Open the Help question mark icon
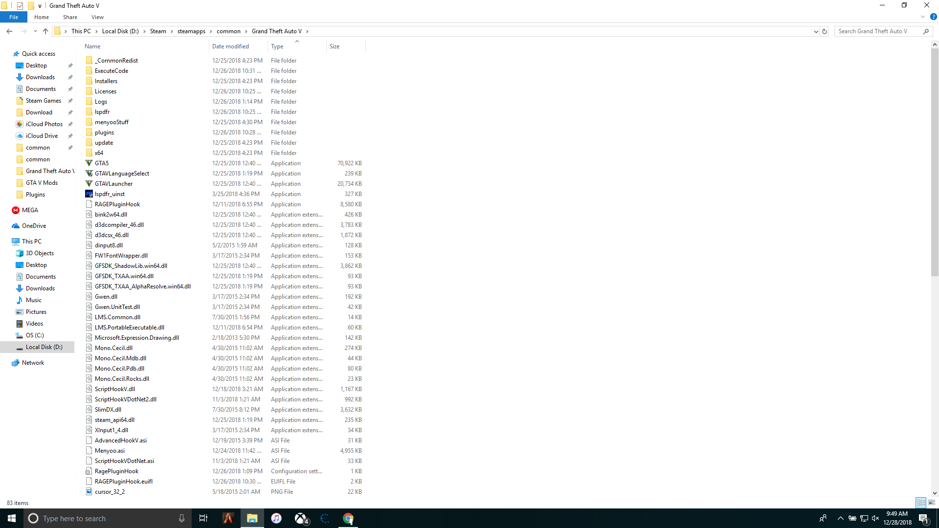This screenshot has width=939, height=528. point(933,17)
